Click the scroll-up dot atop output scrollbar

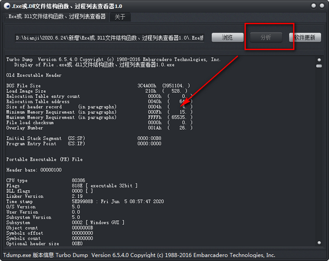(x=319, y=60)
